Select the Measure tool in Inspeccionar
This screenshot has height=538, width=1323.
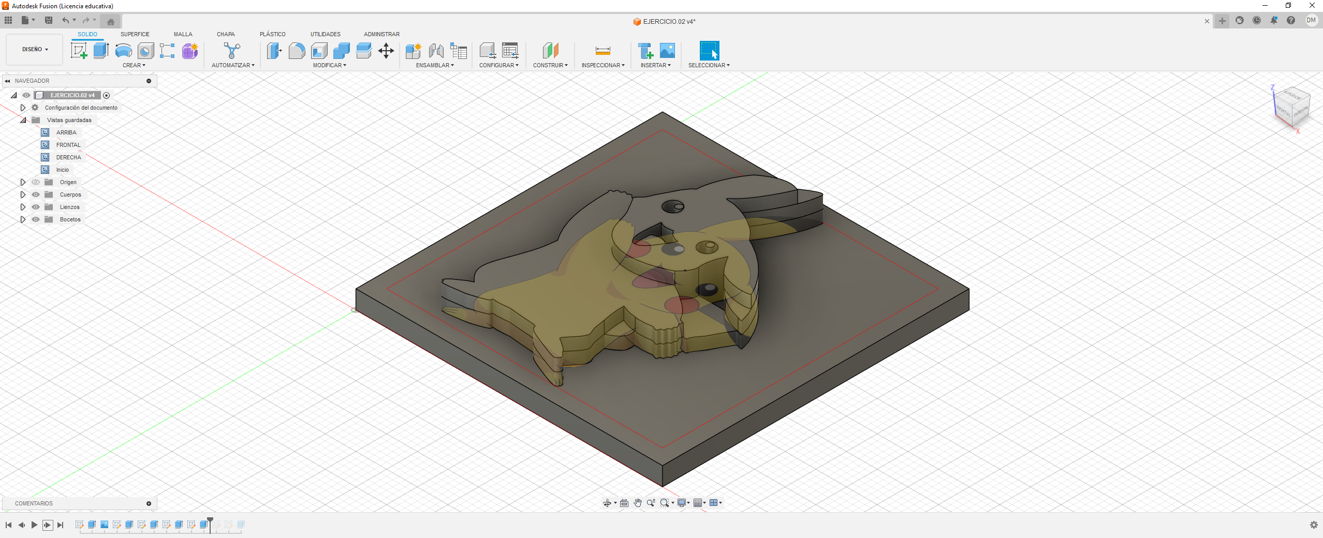click(603, 51)
